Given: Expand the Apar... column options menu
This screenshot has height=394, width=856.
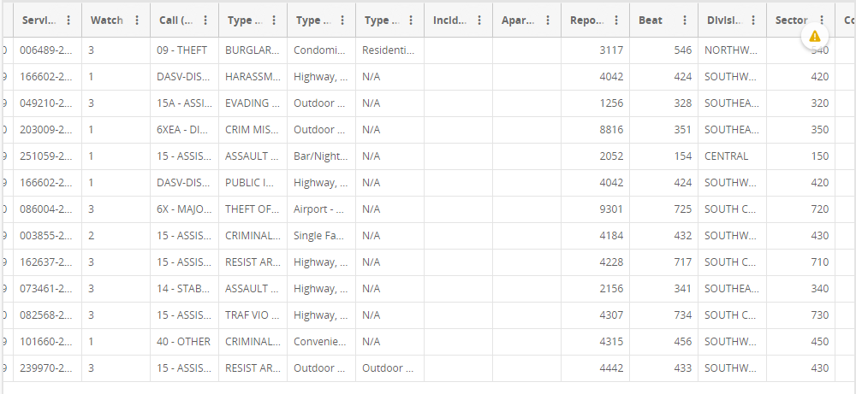Looking at the screenshot, I should click(548, 21).
